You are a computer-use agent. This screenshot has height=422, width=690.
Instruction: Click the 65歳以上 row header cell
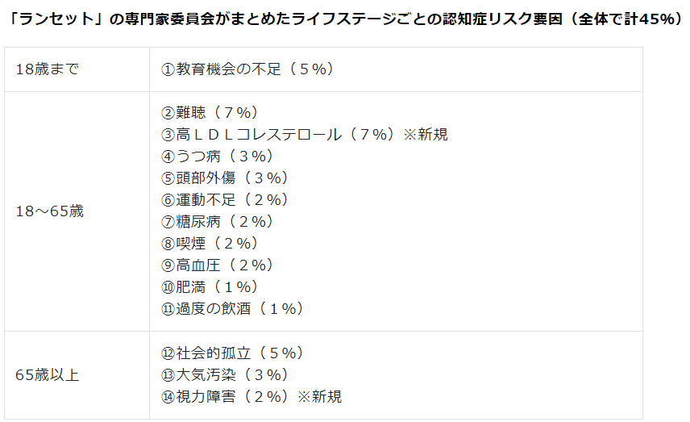tap(48, 375)
